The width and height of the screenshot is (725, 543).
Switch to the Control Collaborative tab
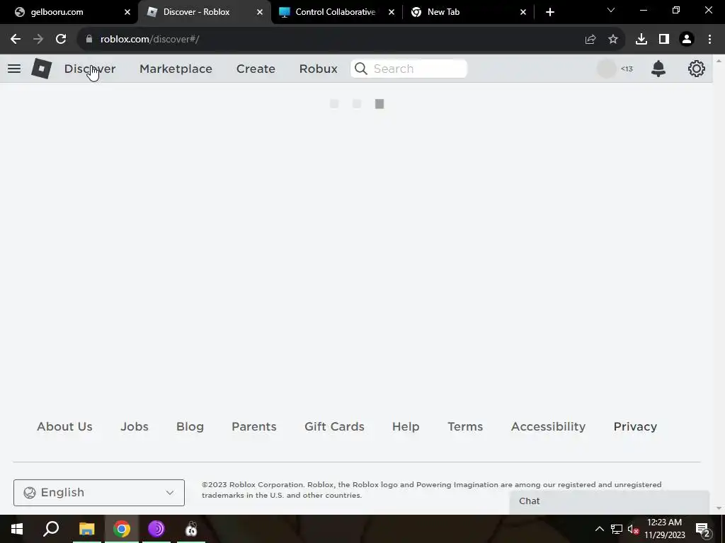(335, 12)
